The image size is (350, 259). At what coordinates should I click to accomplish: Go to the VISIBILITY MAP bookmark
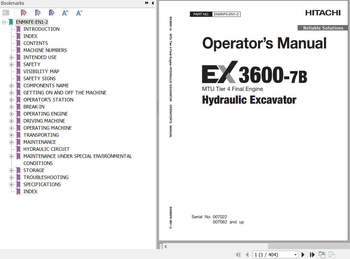coord(41,72)
